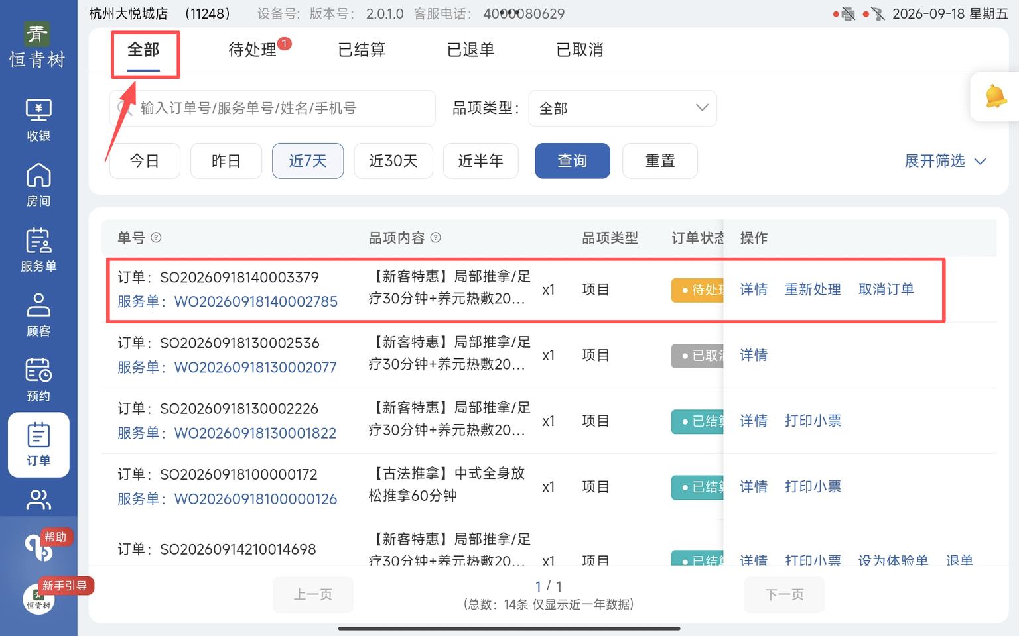Click the 下一页 next page button
The image size is (1019, 636).
pos(784,594)
